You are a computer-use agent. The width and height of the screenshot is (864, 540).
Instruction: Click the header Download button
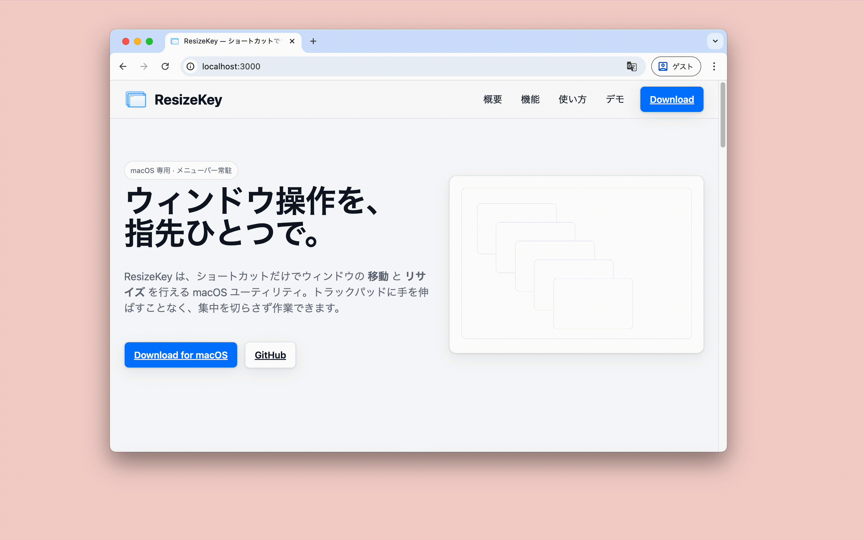(x=672, y=99)
